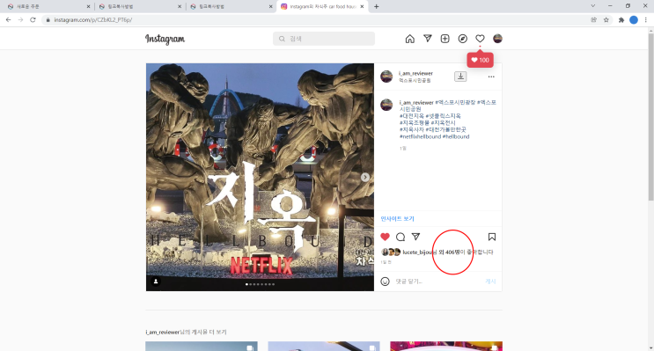Click the post comment submit button
The image size is (654, 351).
[x=490, y=282]
